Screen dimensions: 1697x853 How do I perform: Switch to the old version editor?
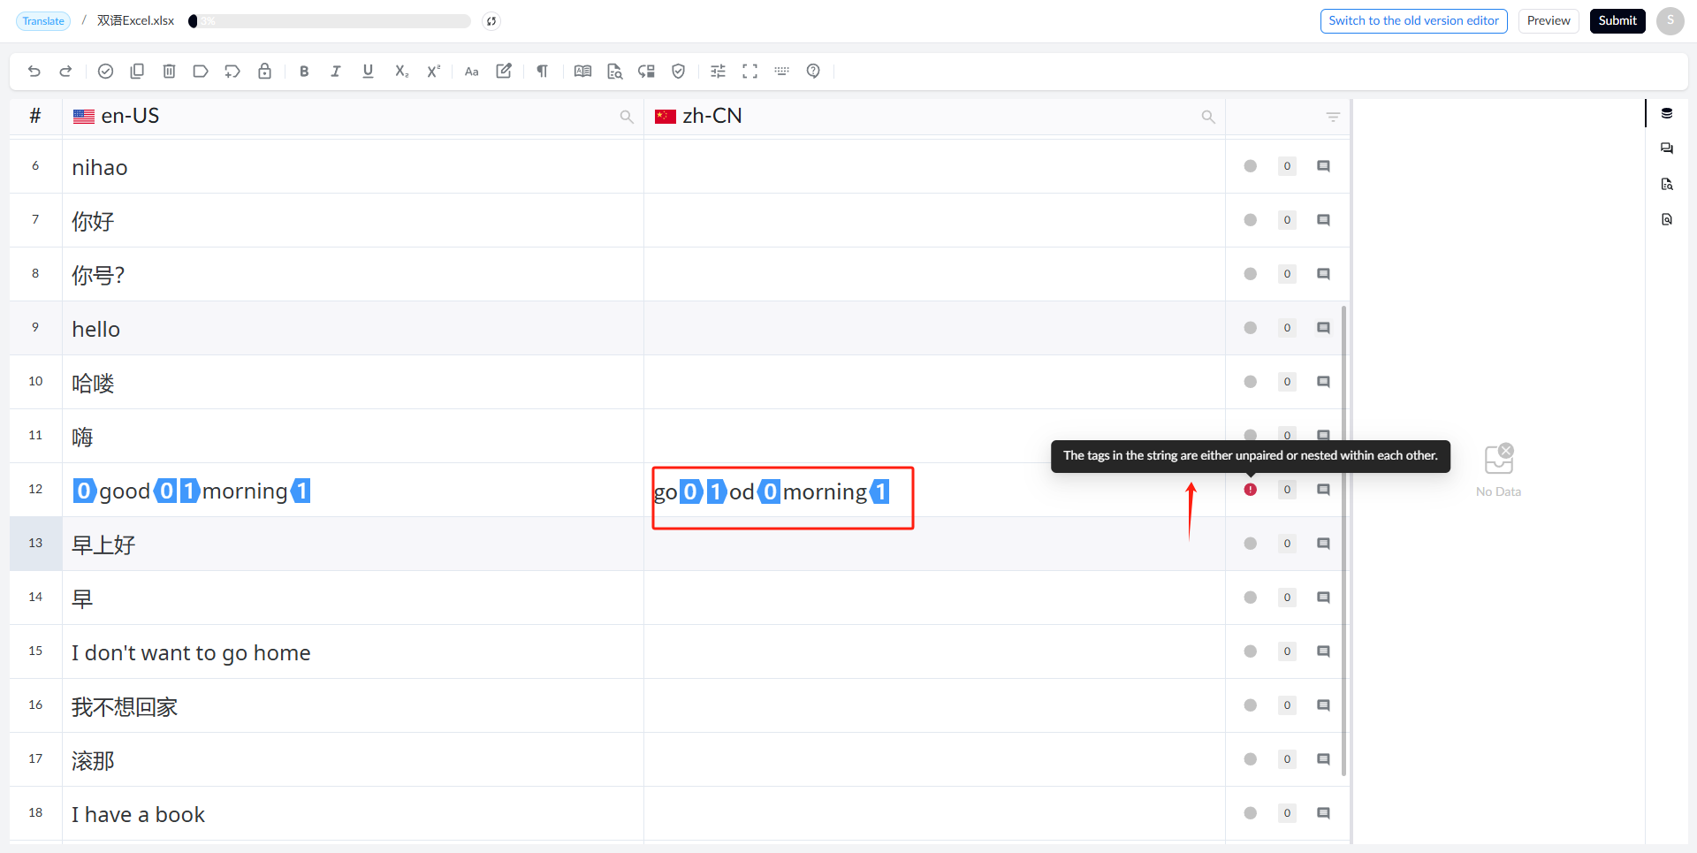1413,21
